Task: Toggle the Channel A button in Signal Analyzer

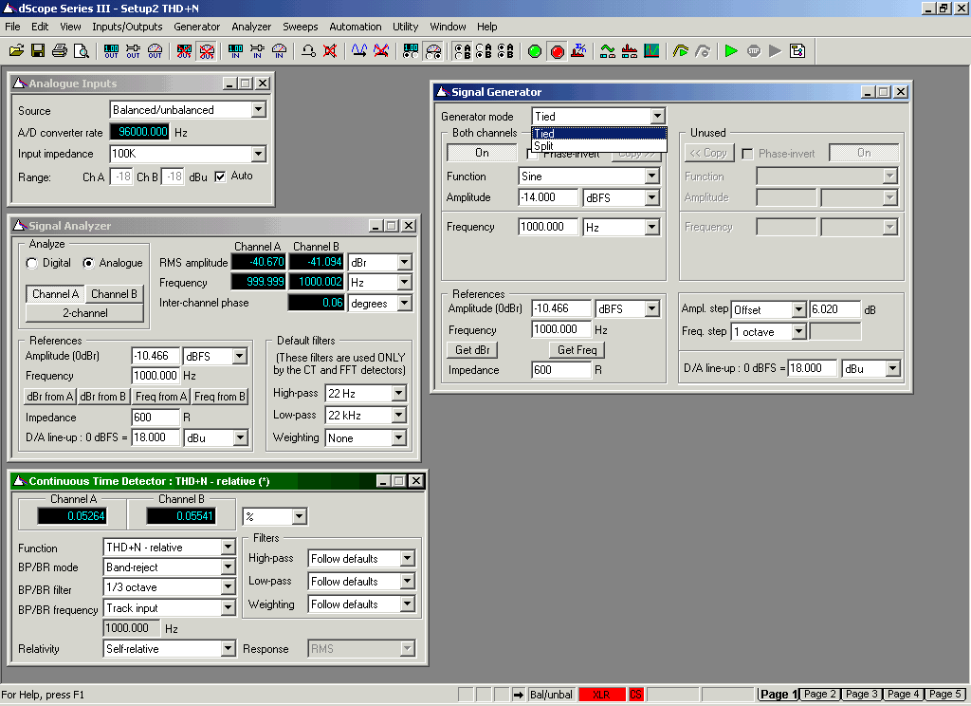Action: pos(55,294)
